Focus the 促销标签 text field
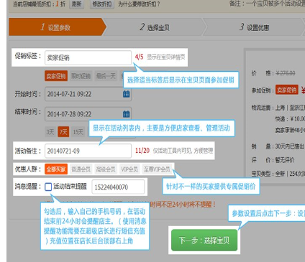This screenshot has height=262, width=305. [x=88, y=57]
